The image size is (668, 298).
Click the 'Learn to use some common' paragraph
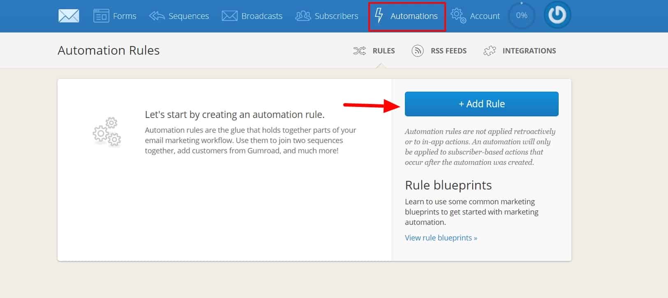(x=472, y=212)
